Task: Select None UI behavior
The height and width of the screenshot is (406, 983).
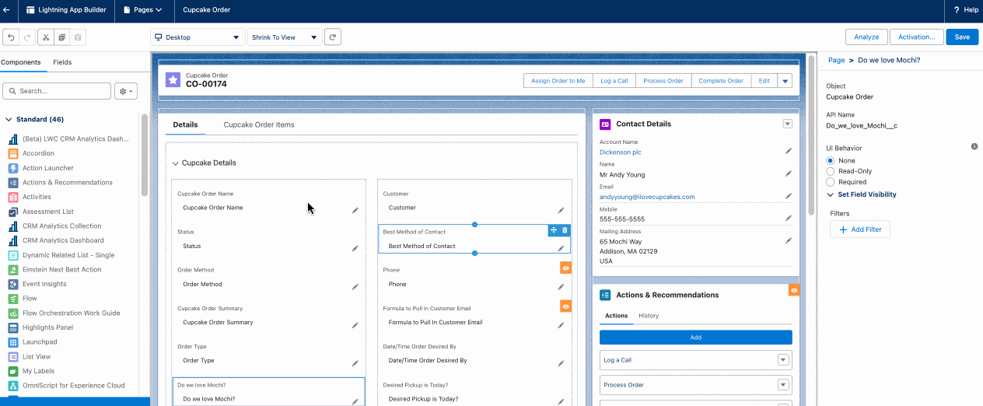Action: pos(831,161)
